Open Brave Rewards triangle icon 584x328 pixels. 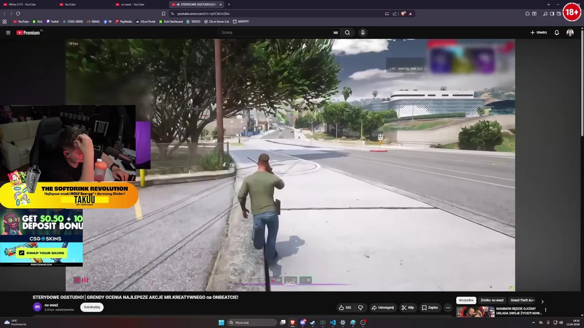click(x=410, y=14)
